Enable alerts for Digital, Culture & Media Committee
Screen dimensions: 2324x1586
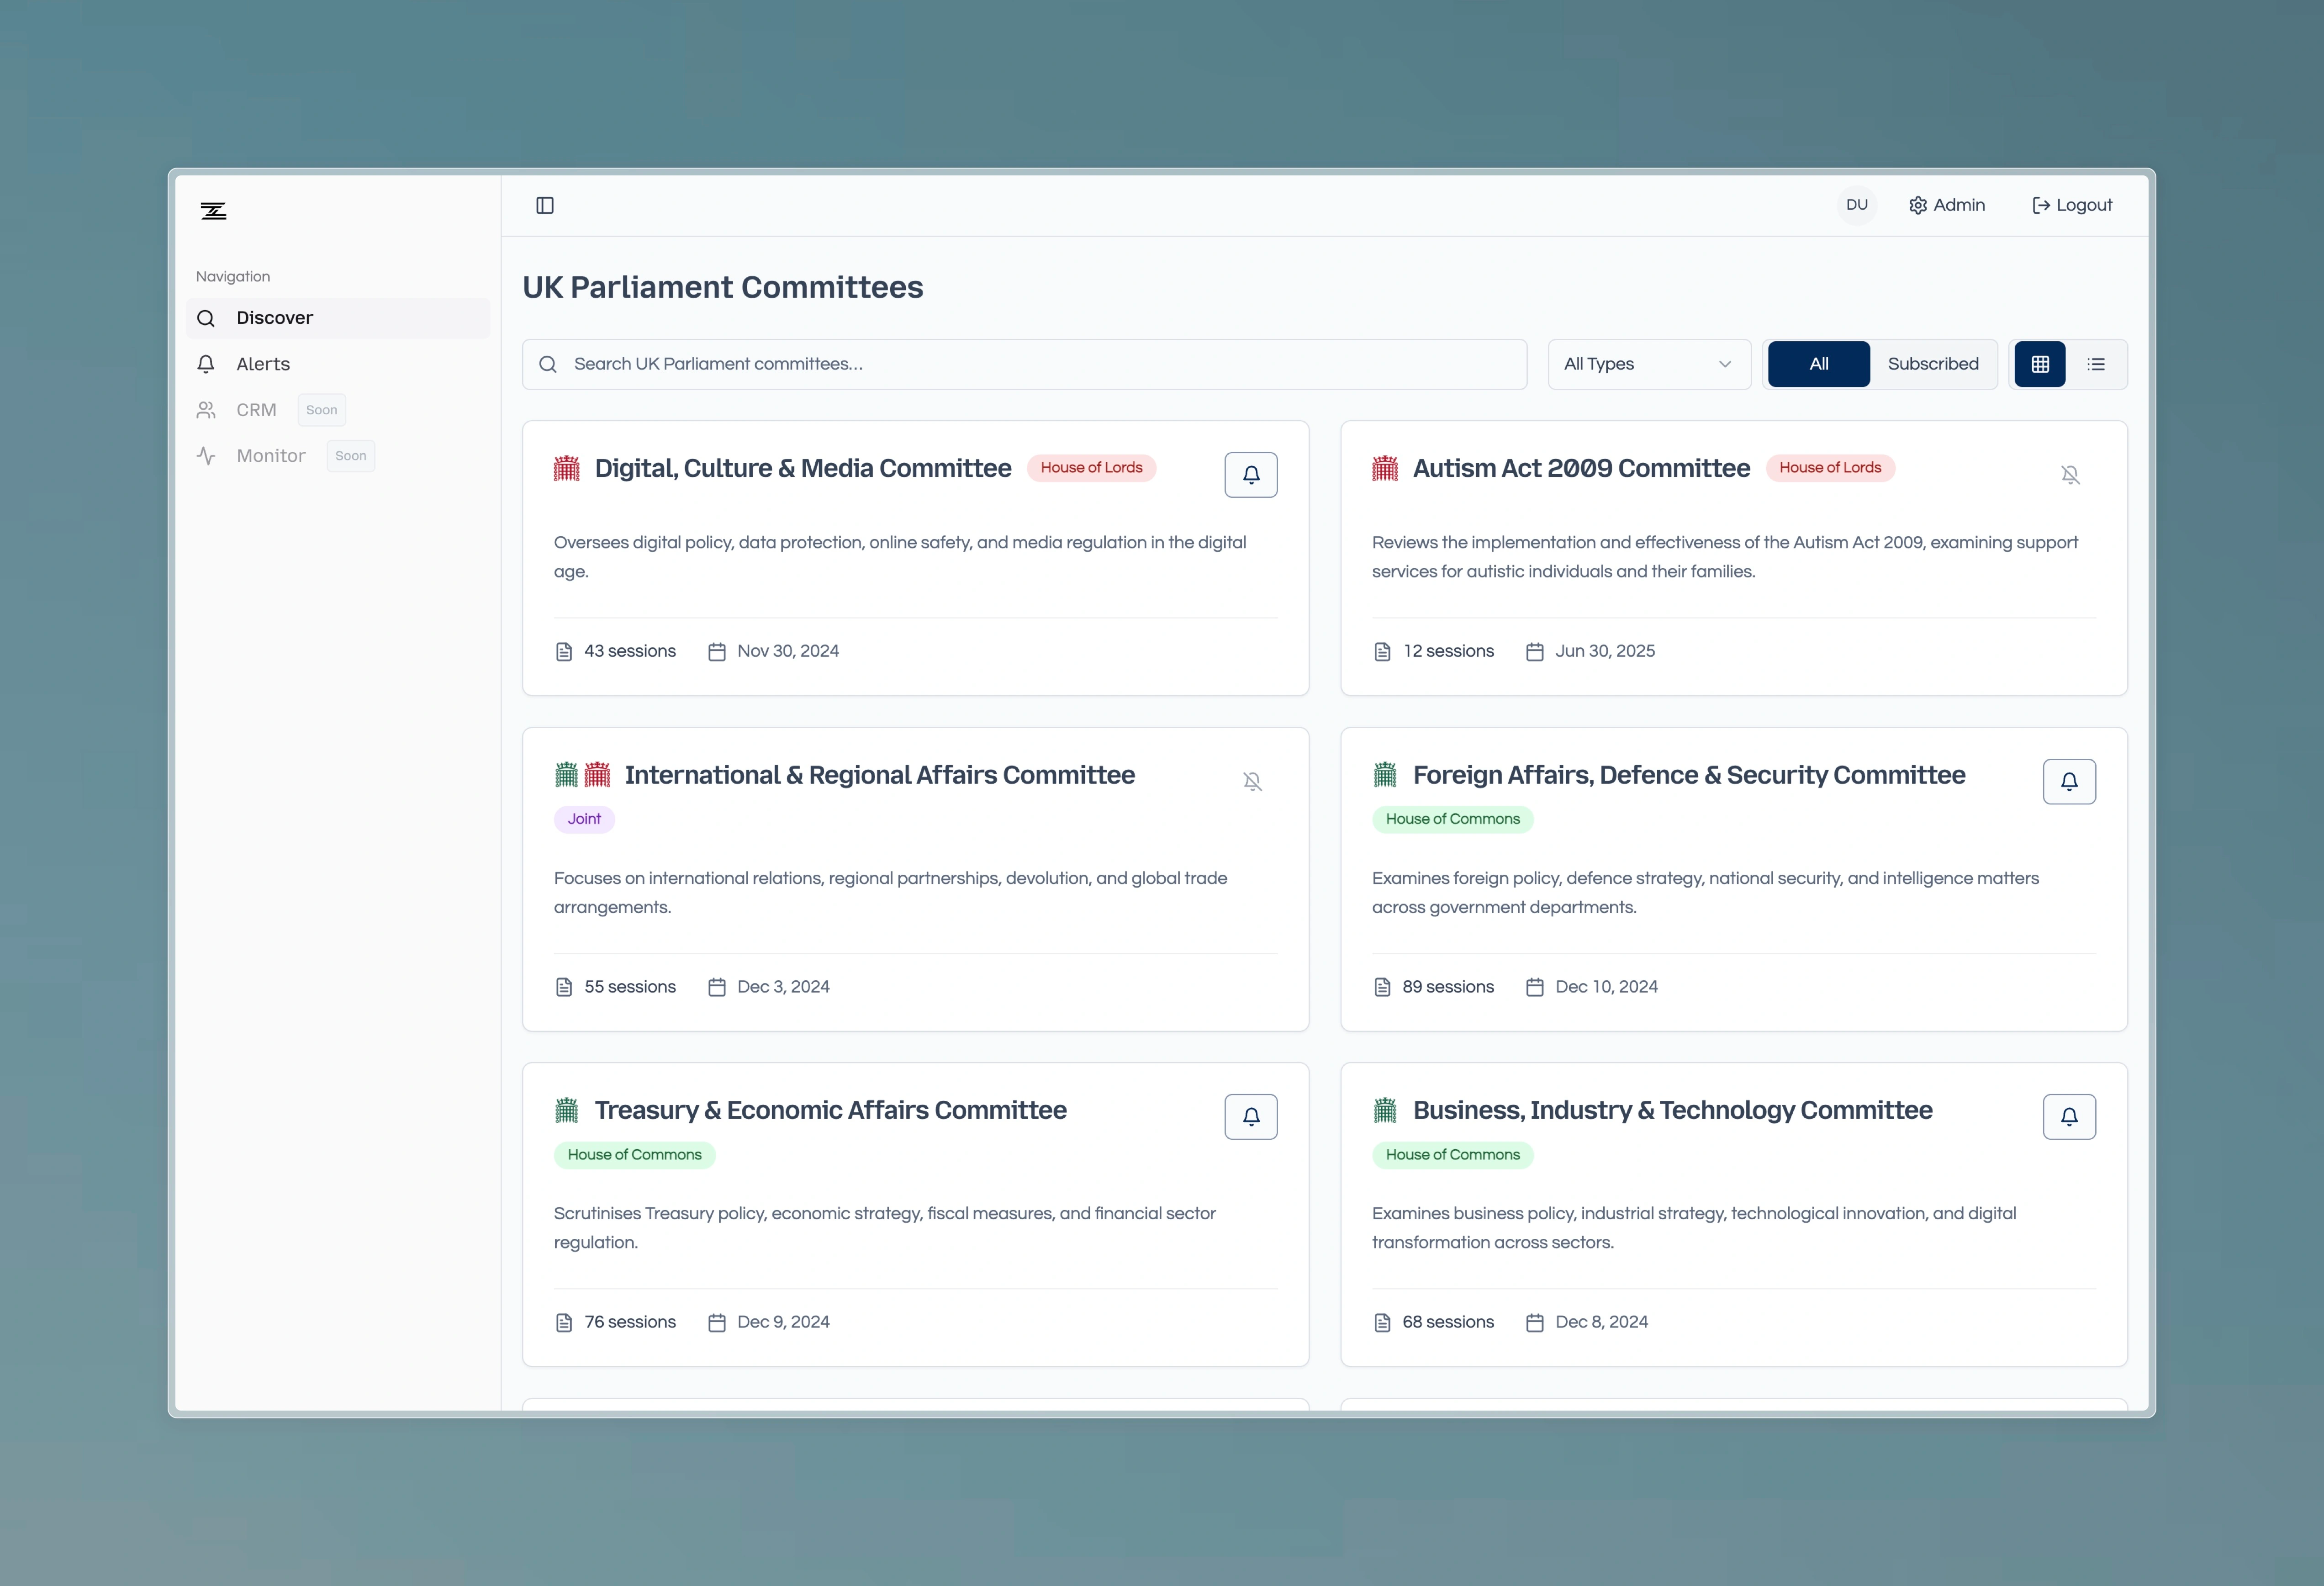coord(1250,474)
